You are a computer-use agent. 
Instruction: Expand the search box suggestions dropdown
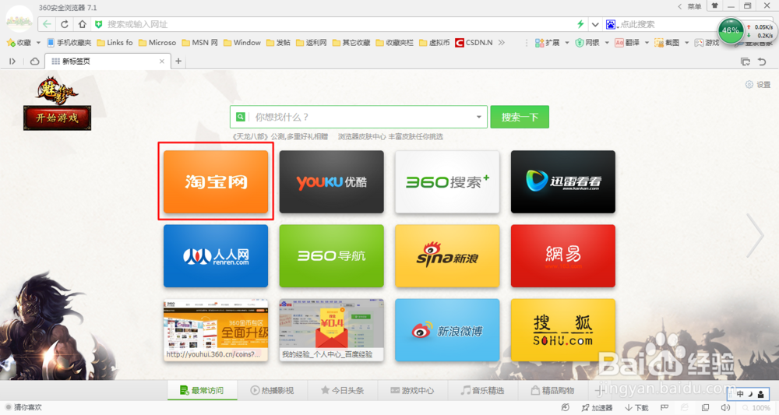[x=479, y=117]
